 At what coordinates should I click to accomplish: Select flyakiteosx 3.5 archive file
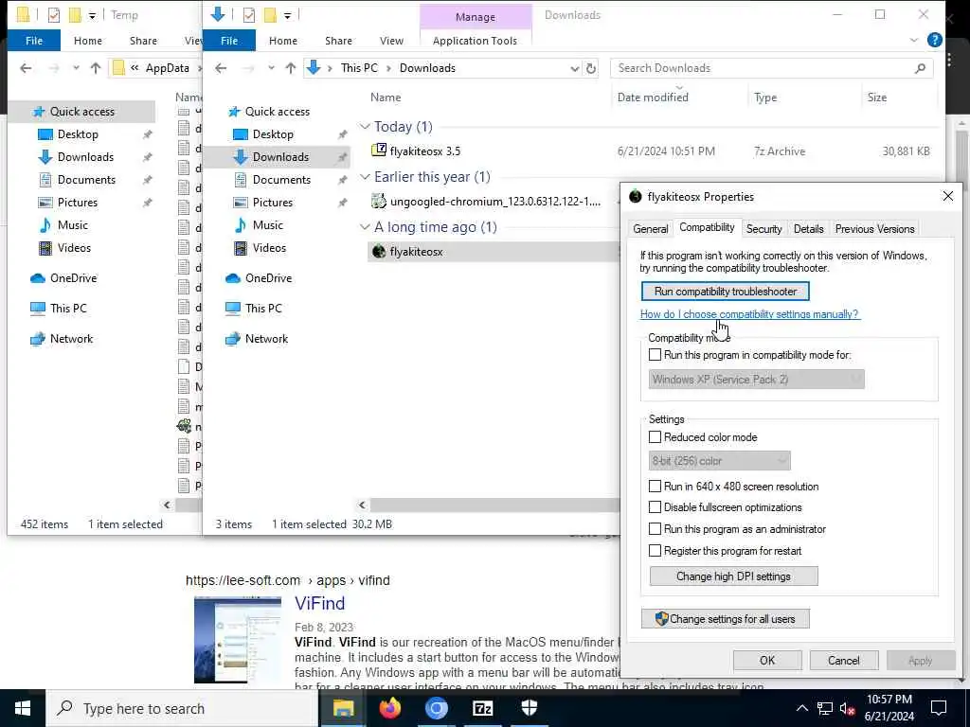425,151
